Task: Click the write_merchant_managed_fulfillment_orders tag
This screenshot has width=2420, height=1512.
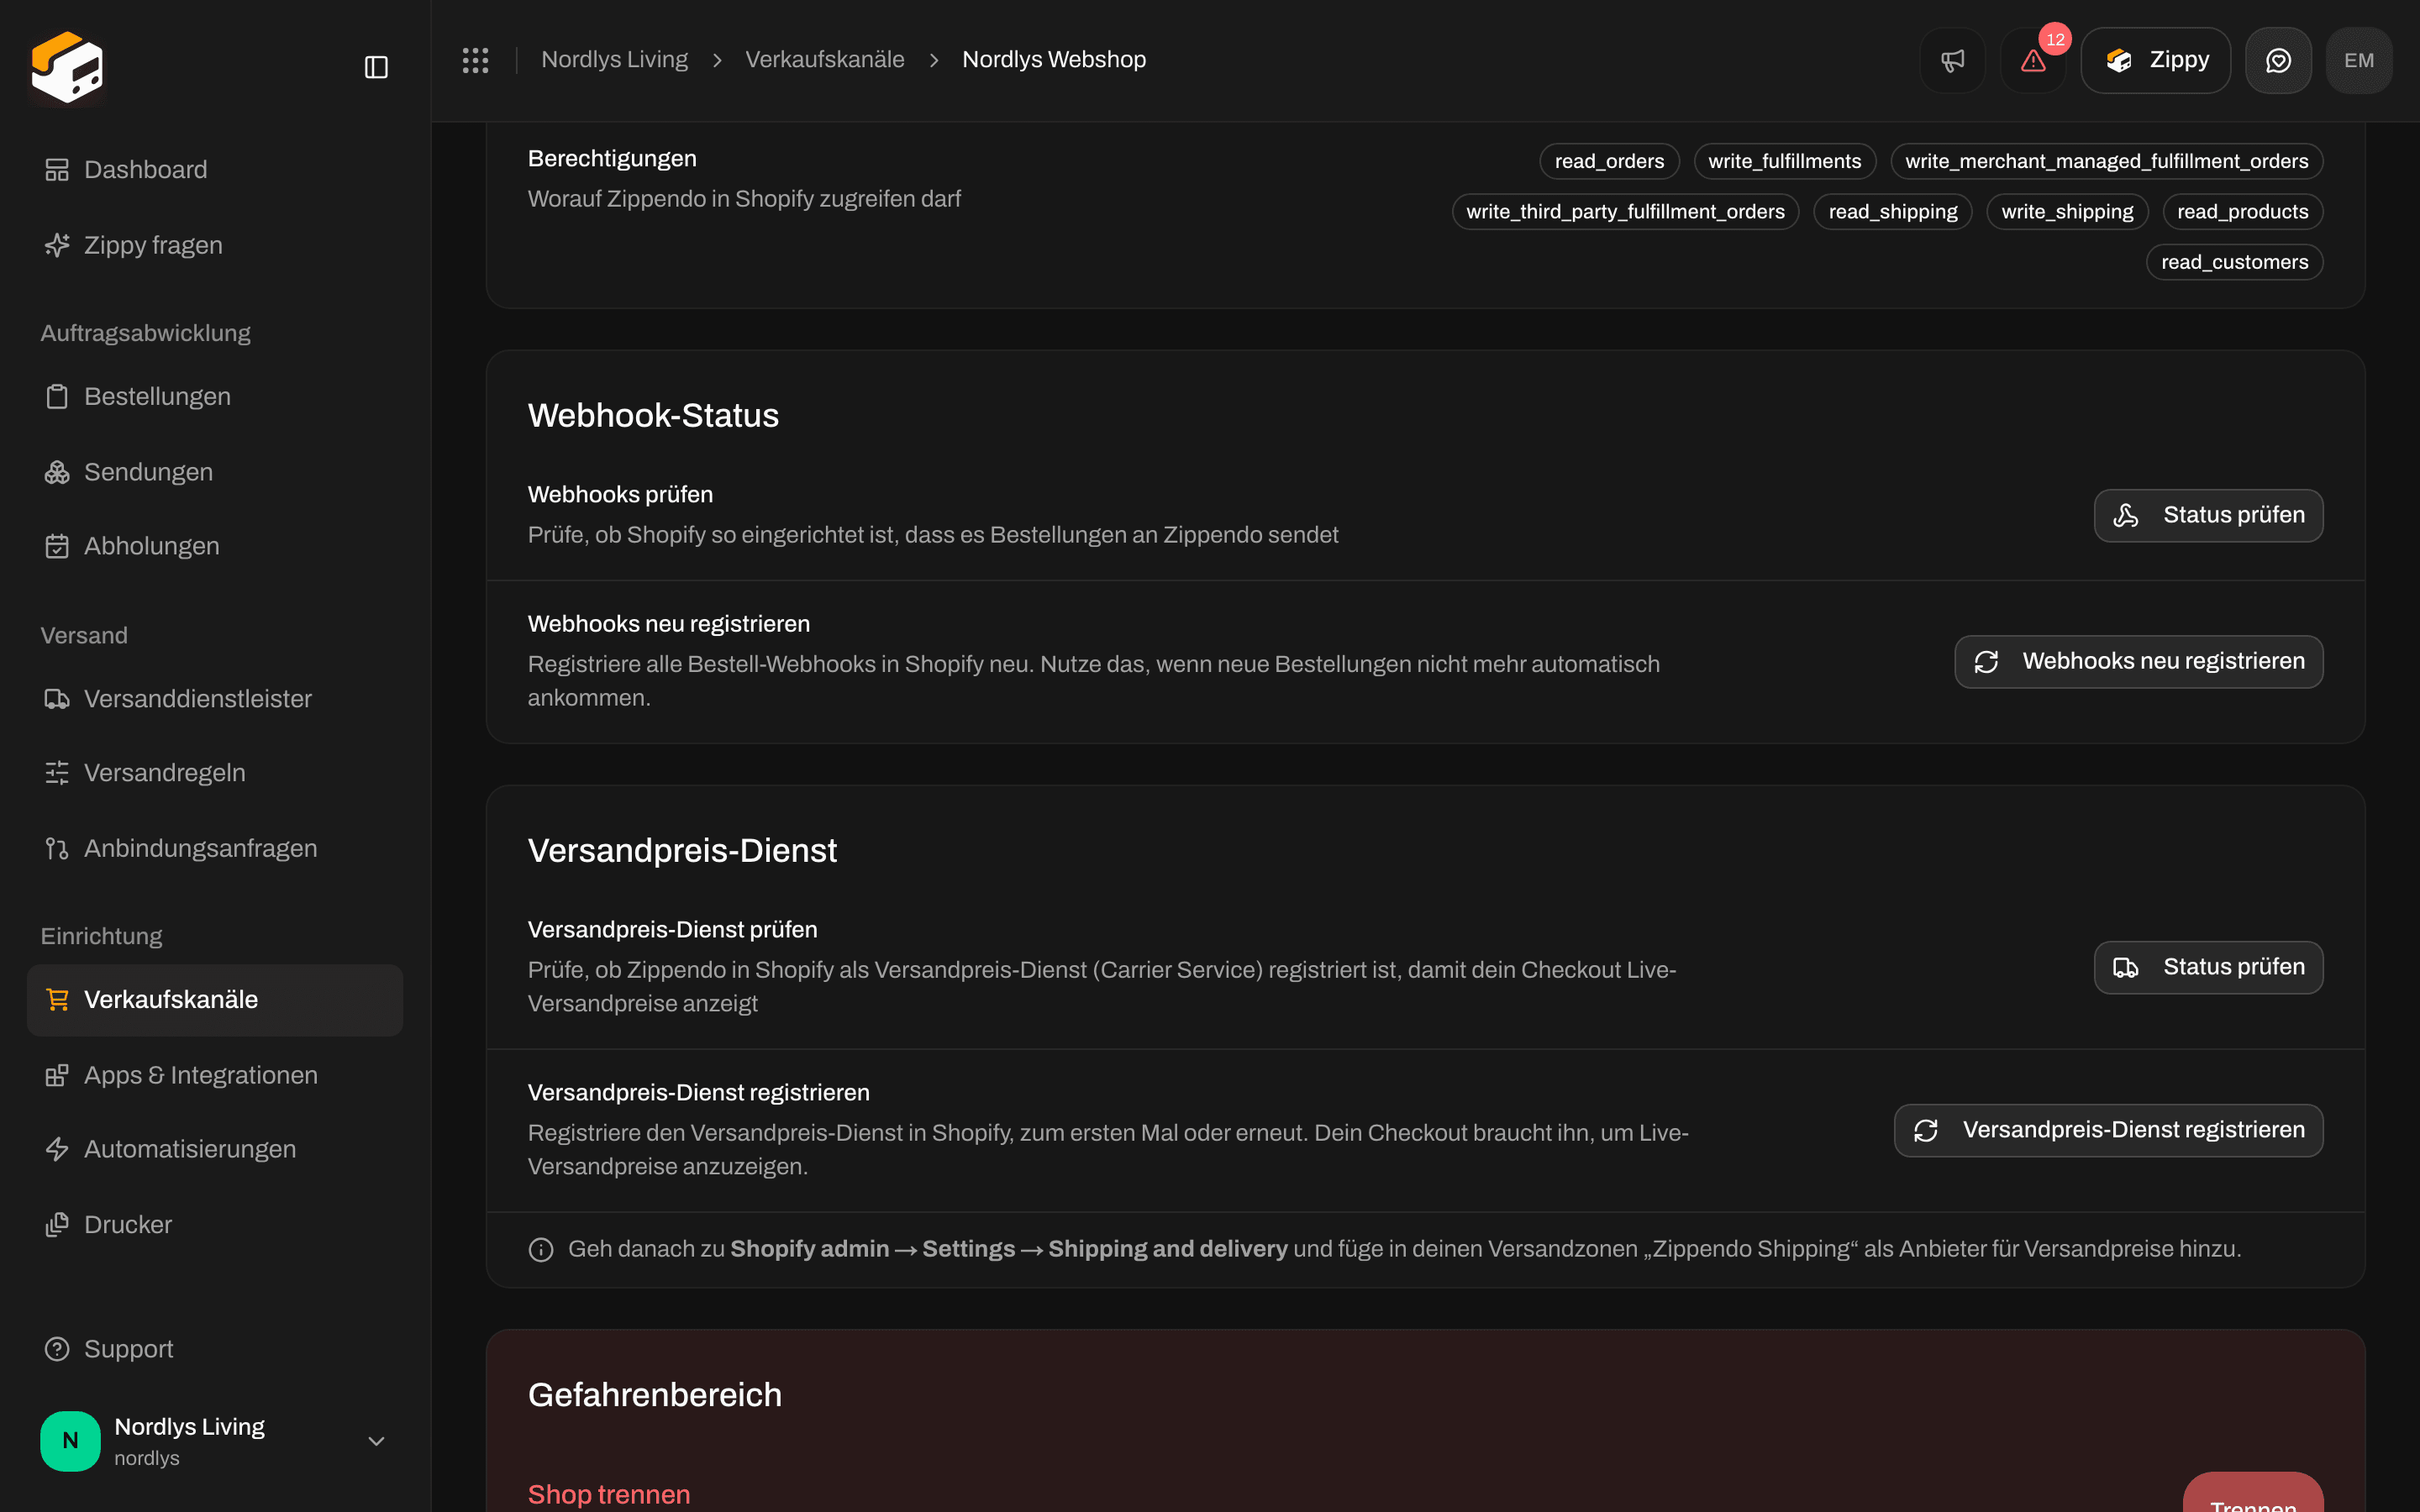Action: point(2107,161)
